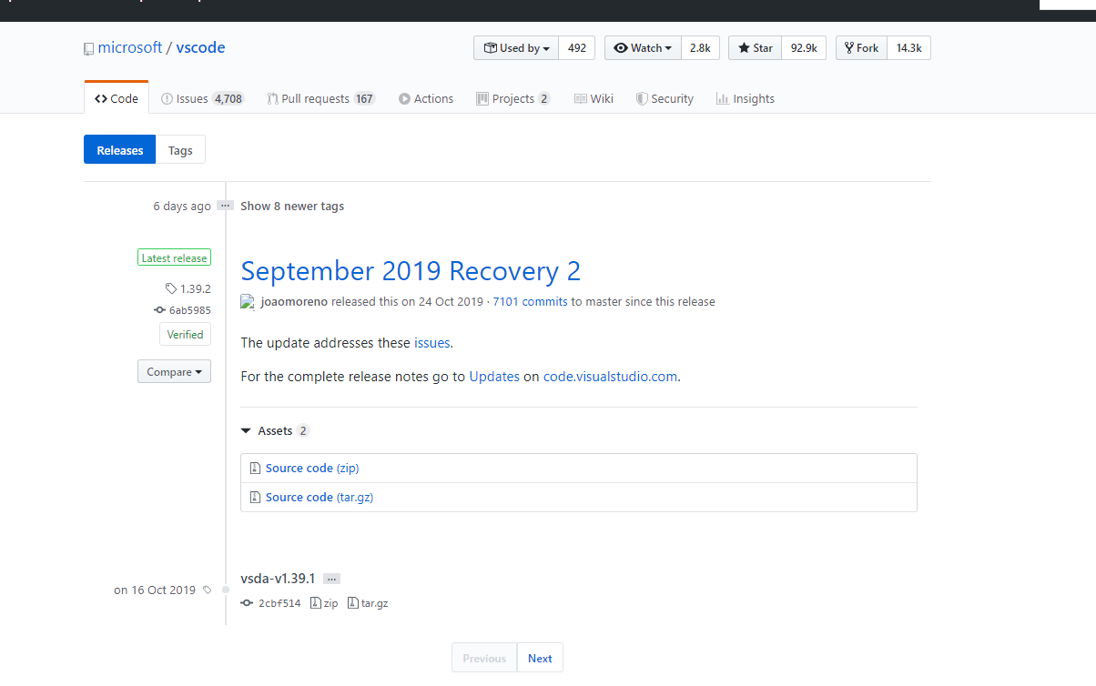Viewport: 1096px width, 686px height.
Task: Switch to the Security tab
Action: 665,98
